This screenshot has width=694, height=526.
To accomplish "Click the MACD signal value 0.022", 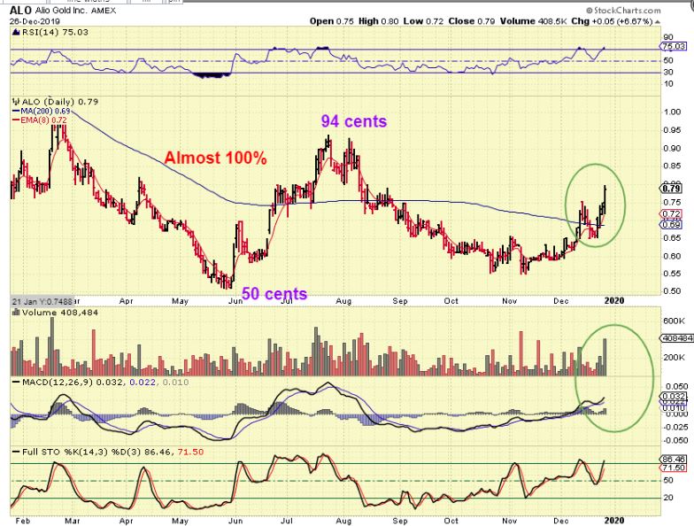I will (x=143, y=382).
